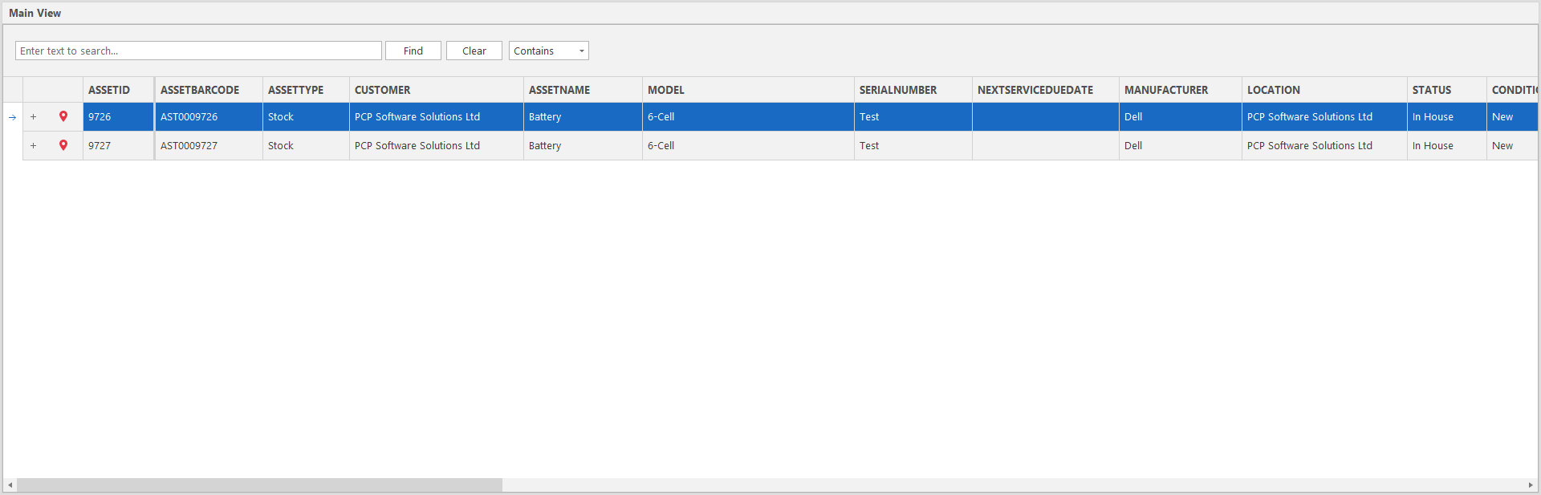This screenshot has width=1541, height=495.
Task: Click the Test serial number in row 9727
Action: [x=913, y=145]
